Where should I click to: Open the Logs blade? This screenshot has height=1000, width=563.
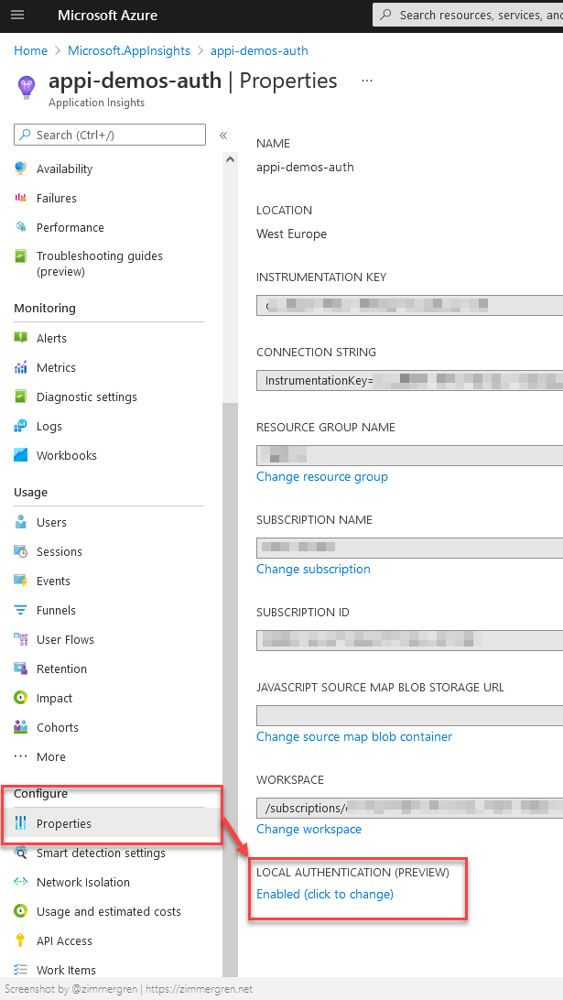53,426
